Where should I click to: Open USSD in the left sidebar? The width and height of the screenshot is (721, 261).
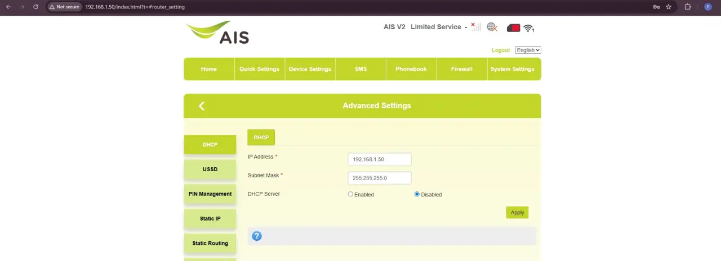click(x=210, y=169)
